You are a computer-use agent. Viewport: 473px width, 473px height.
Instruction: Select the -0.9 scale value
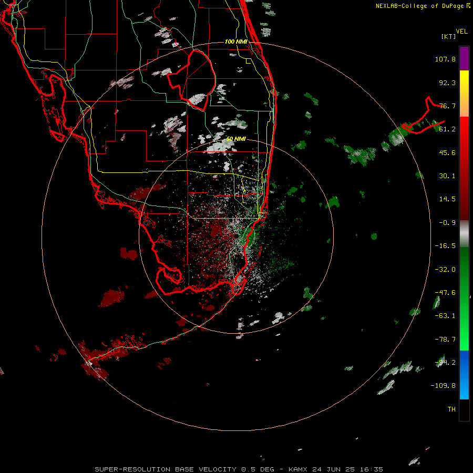[x=447, y=223]
